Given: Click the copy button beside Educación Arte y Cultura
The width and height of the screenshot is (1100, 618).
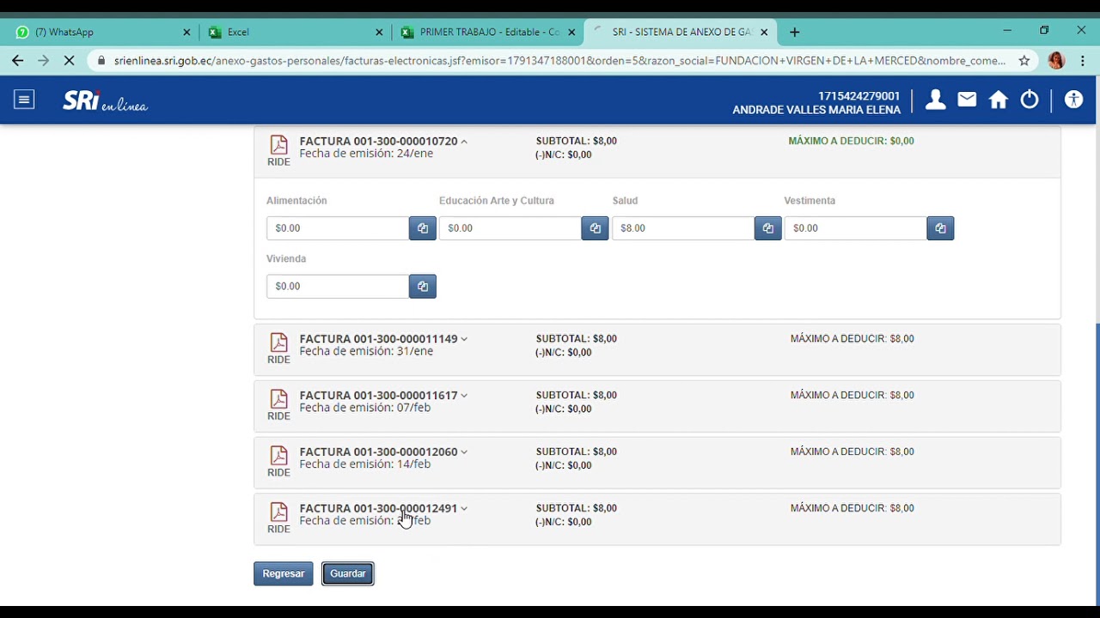Looking at the screenshot, I should (x=595, y=228).
